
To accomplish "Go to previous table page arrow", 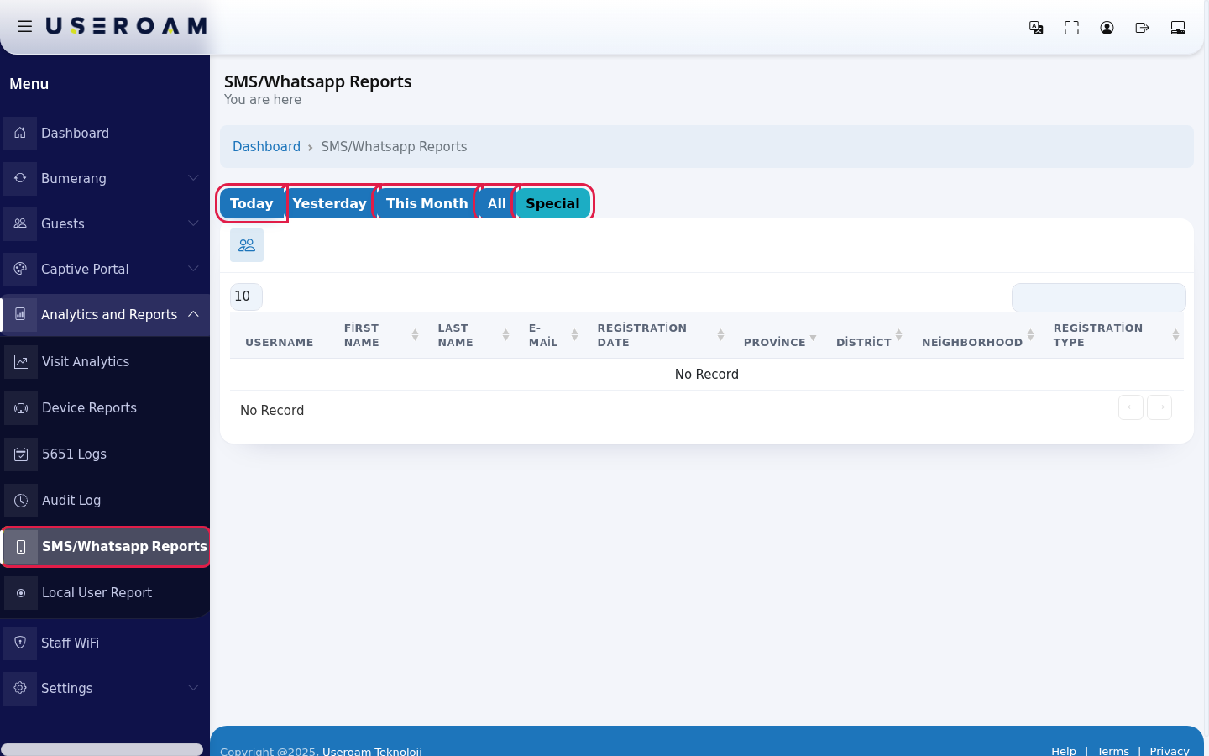I will tap(1131, 407).
